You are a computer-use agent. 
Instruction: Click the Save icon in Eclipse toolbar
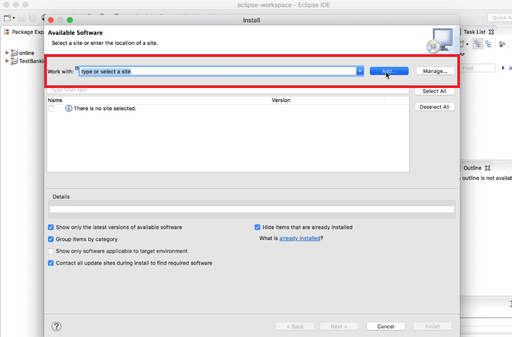tap(22, 18)
